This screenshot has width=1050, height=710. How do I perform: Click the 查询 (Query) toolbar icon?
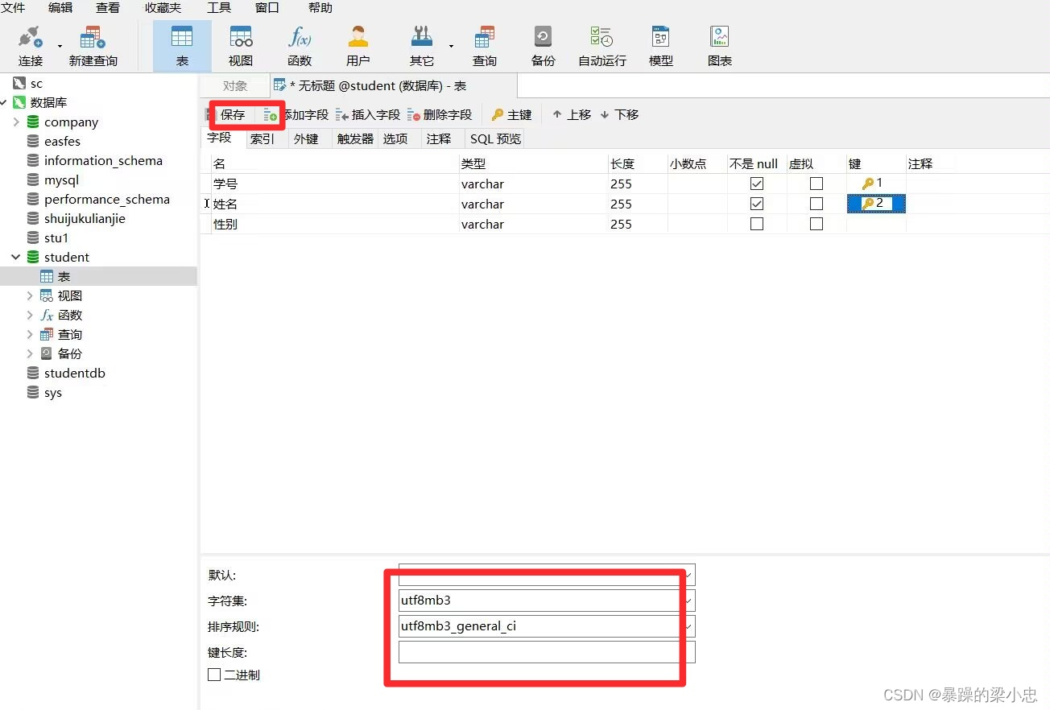tap(484, 44)
